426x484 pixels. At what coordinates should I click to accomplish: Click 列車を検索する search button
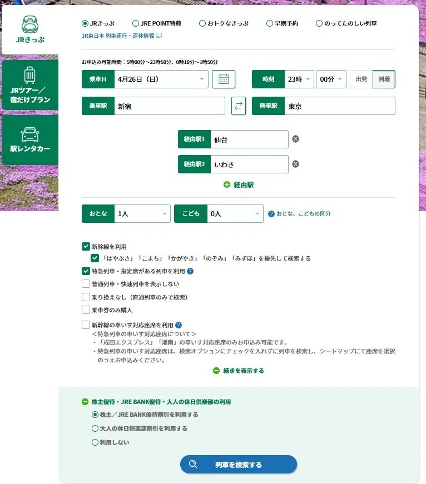239,464
